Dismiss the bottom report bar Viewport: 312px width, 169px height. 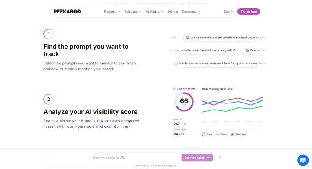(220, 157)
